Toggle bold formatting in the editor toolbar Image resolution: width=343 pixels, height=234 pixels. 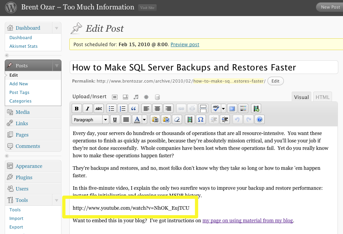click(77, 109)
